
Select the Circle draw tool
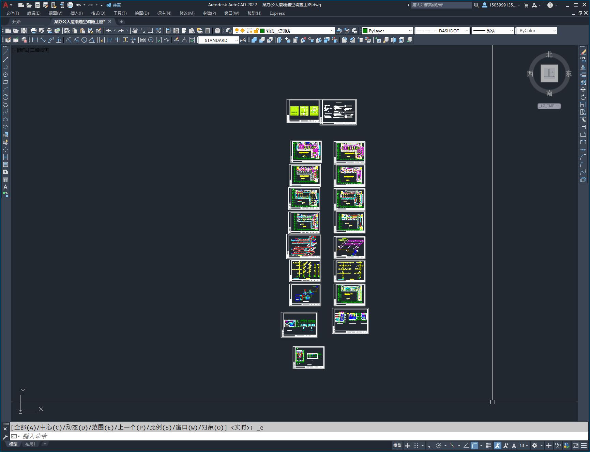(x=5, y=97)
